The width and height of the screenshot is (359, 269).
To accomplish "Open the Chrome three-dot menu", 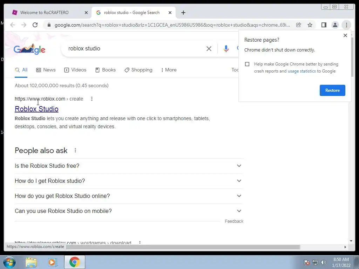I will click(x=346, y=25).
